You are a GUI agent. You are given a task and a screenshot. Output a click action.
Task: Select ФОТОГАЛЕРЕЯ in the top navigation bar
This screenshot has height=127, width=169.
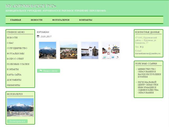(x=61, y=20)
